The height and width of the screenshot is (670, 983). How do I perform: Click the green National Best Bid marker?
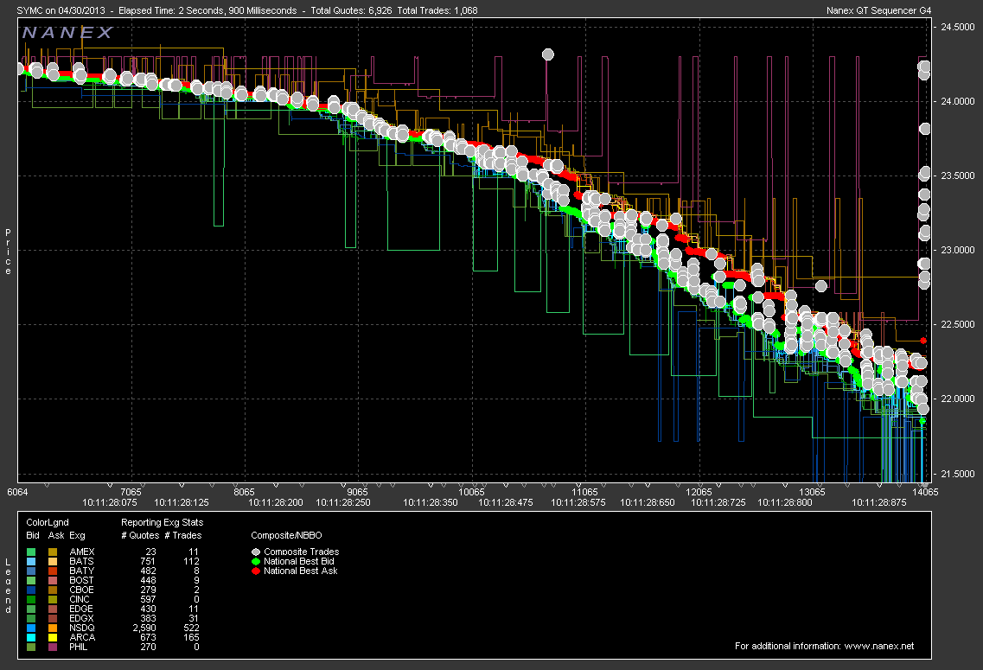pyautogui.click(x=256, y=561)
